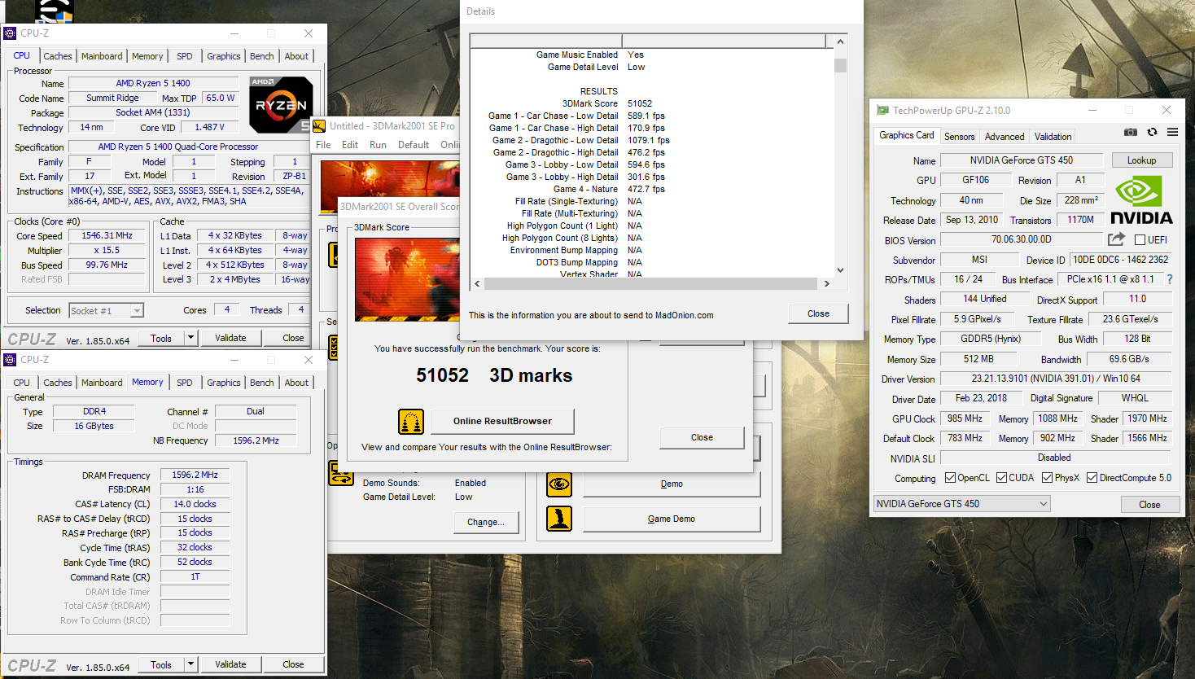
Task: Click the Driver Version field in GPU-Z
Action: pos(1056,379)
